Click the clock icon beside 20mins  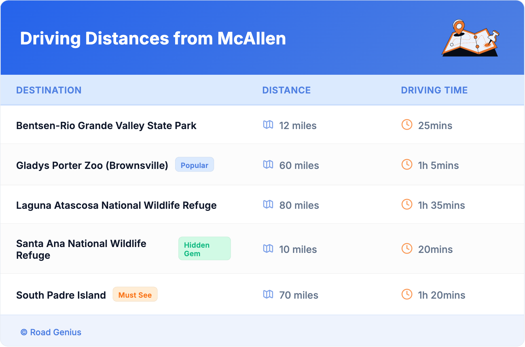point(407,249)
